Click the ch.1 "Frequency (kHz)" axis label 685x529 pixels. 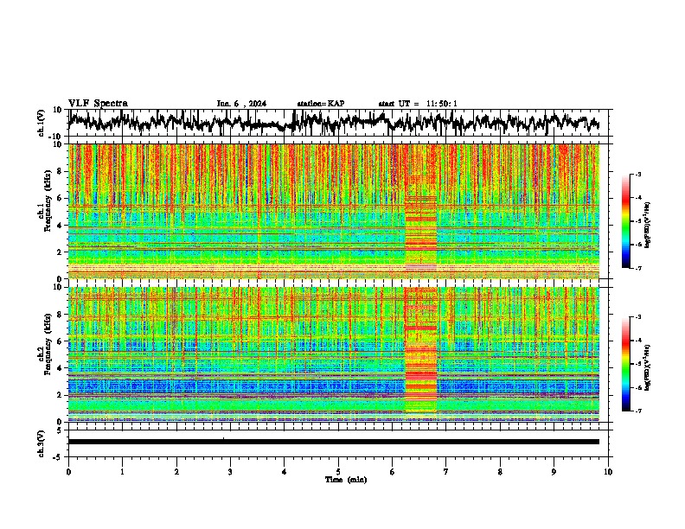pos(48,201)
